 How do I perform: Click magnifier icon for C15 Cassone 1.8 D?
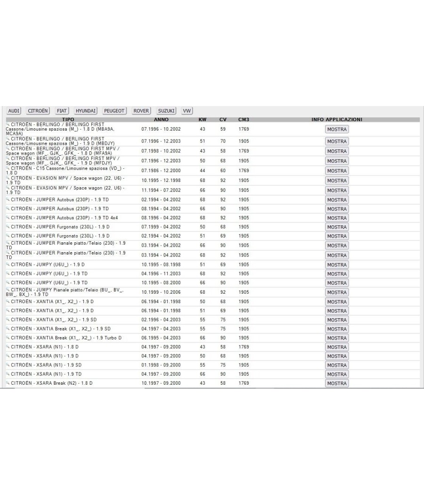coord(8,168)
